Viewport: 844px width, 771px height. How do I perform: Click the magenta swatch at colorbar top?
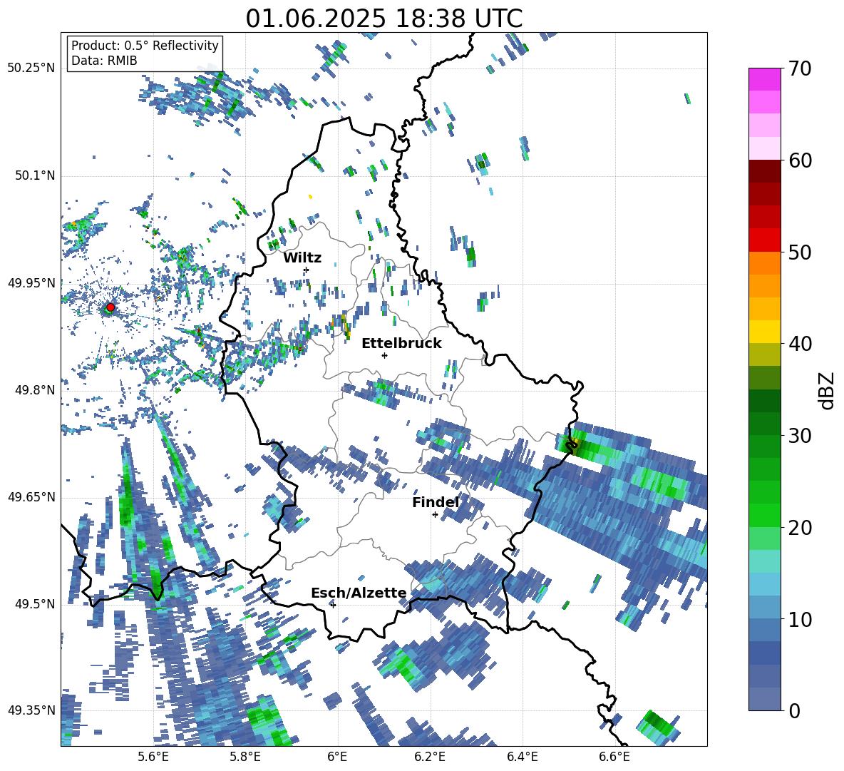pyautogui.click(x=764, y=79)
